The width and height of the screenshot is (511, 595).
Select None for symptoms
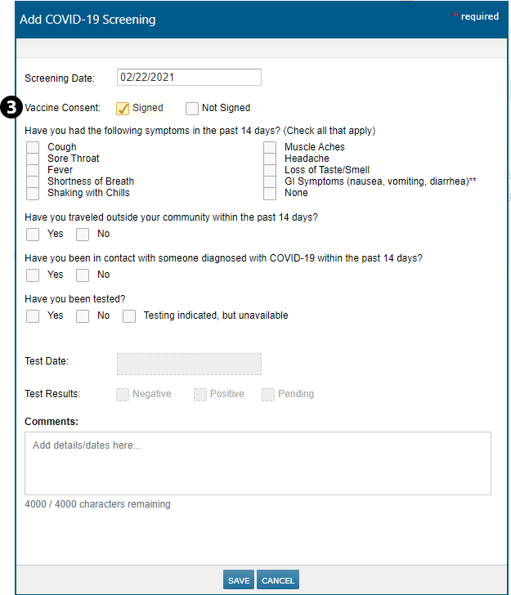click(270, 194)
